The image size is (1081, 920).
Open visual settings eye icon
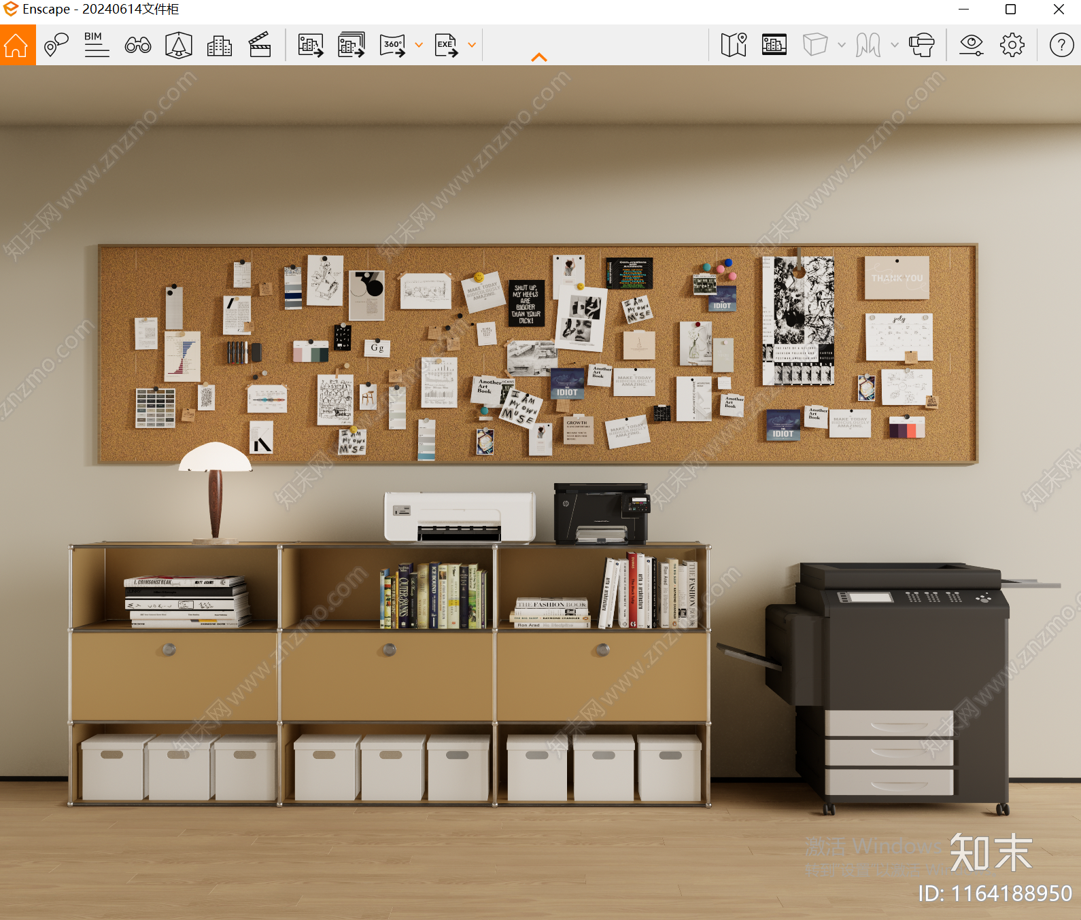[x=972, y=46]
